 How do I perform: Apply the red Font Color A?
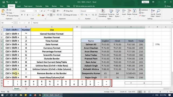click(43, 15)
